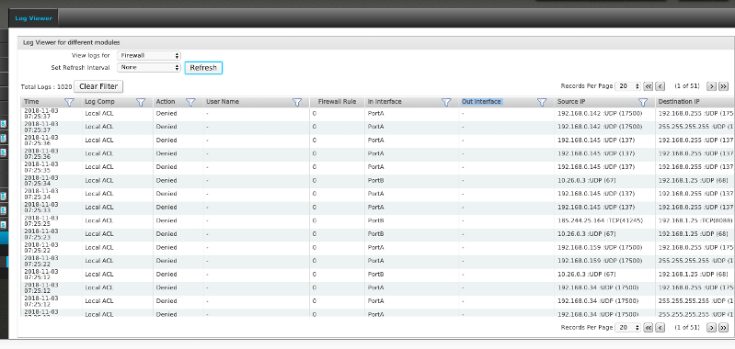Click the Refresh button

pyautogui.click(x=203, y=68)
